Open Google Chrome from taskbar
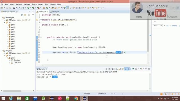The height and width of the screenshot is (101, 180). [76, 98]
